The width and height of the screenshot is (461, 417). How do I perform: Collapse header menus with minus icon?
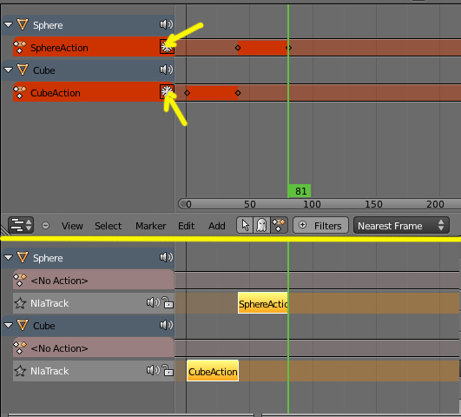pos(45,225)
